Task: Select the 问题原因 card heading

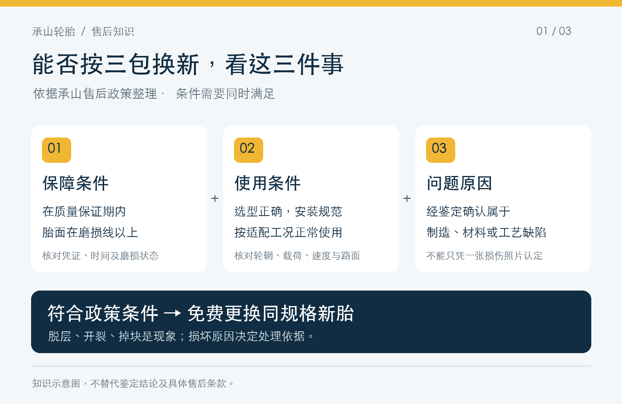Action: (460, 183)
